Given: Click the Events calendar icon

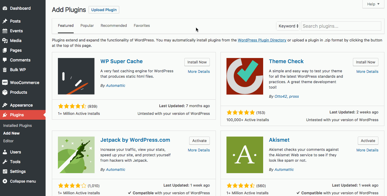Looking at the screenshot, I should point(5,31).
